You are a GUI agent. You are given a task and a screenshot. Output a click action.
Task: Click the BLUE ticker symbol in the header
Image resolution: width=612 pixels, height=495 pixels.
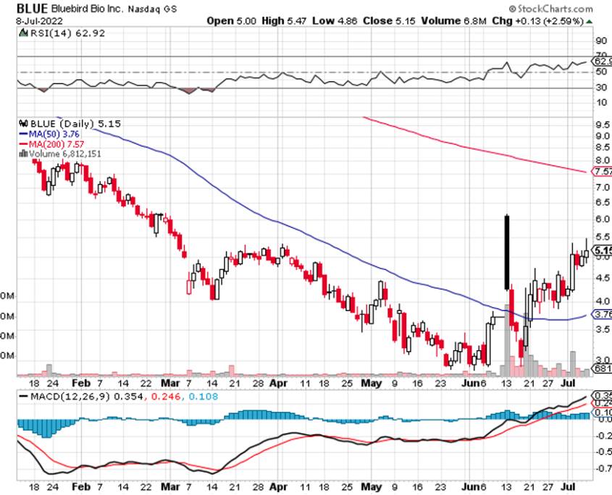32,8
